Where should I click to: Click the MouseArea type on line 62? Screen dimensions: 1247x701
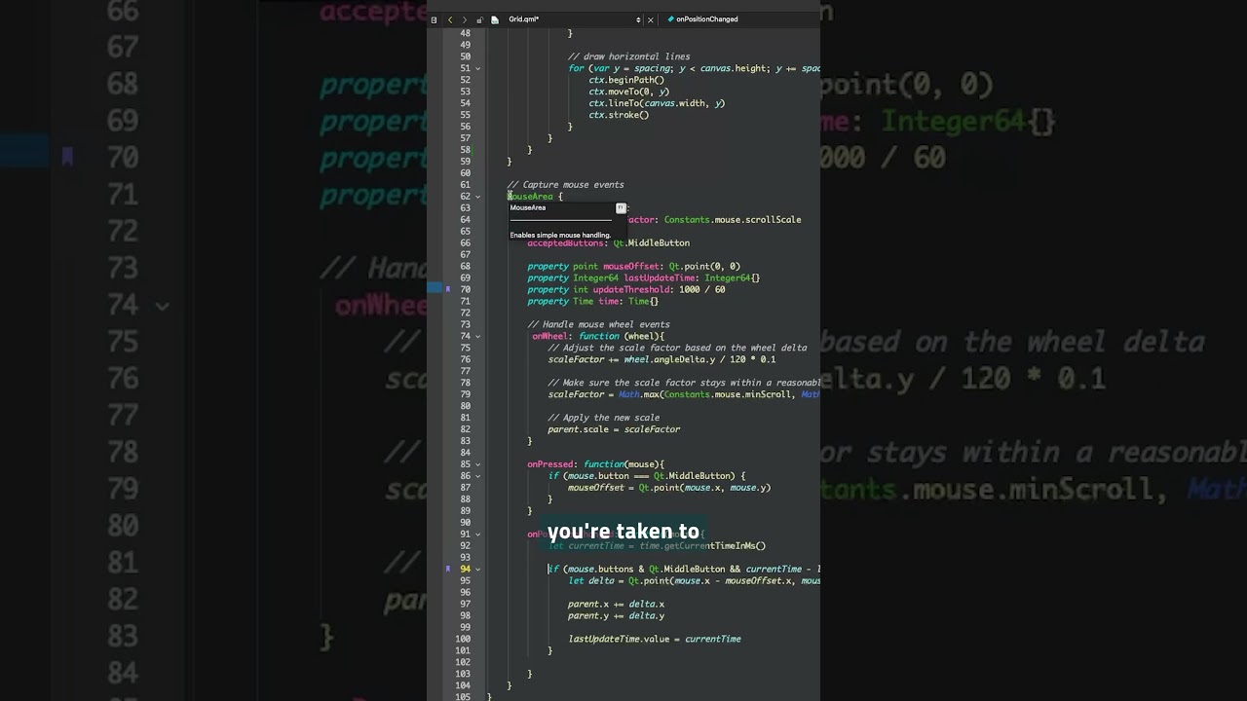tap(530, 197)
